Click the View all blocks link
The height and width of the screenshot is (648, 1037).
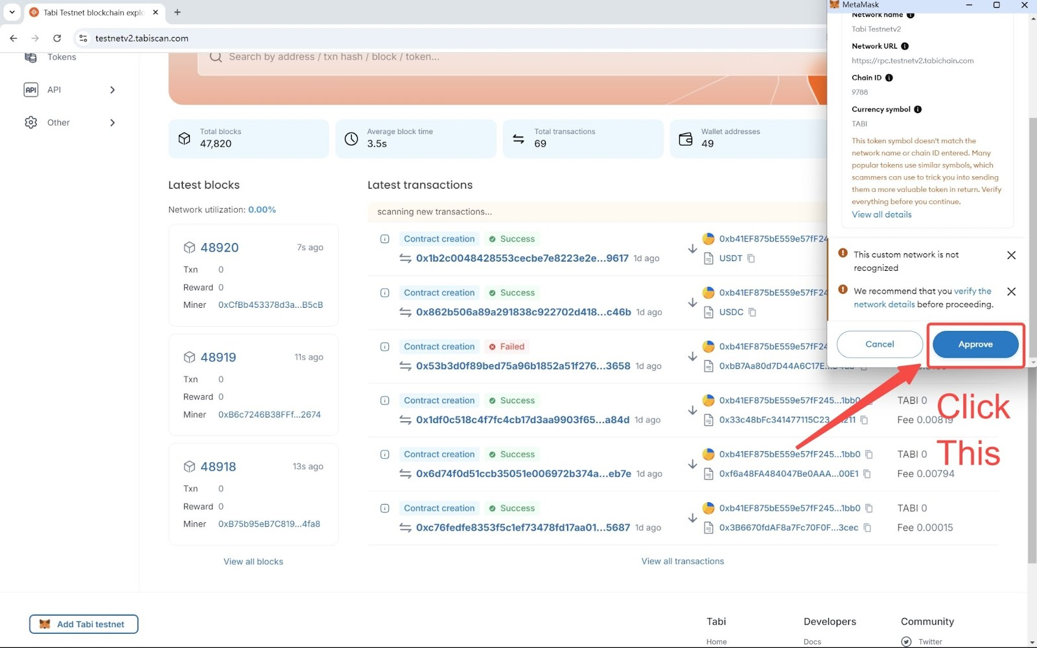coord(253,562)
